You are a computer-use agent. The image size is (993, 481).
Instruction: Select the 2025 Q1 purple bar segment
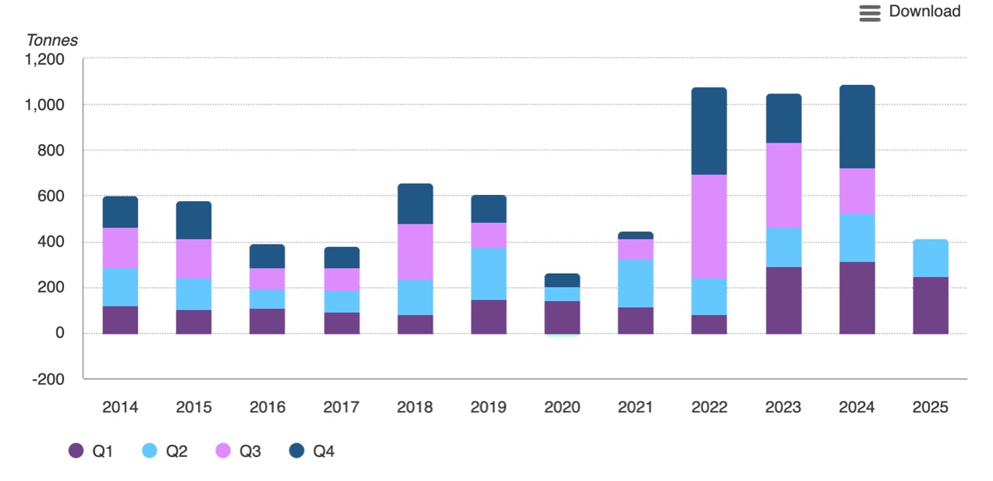[931, 306]
